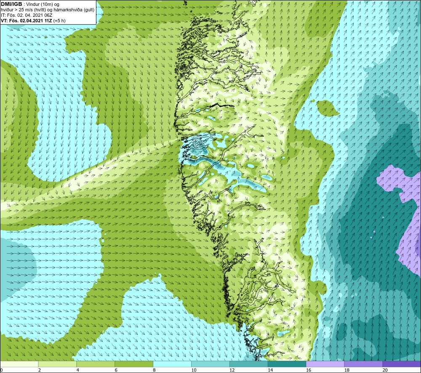Click the '16' label on the color scale
The width and height of the screenshot is (421, 373).
click(309, 370)
